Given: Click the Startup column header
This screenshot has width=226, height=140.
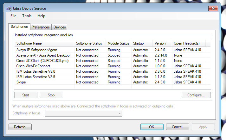Looking at the screenshot, I should pos(142,43).
